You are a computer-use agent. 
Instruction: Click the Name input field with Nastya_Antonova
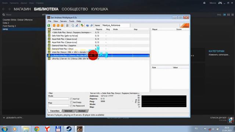(116, 25)
